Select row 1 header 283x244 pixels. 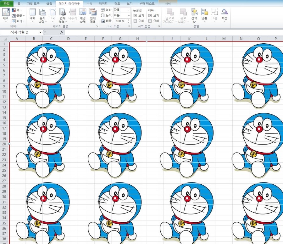click(x=4, y=44)
